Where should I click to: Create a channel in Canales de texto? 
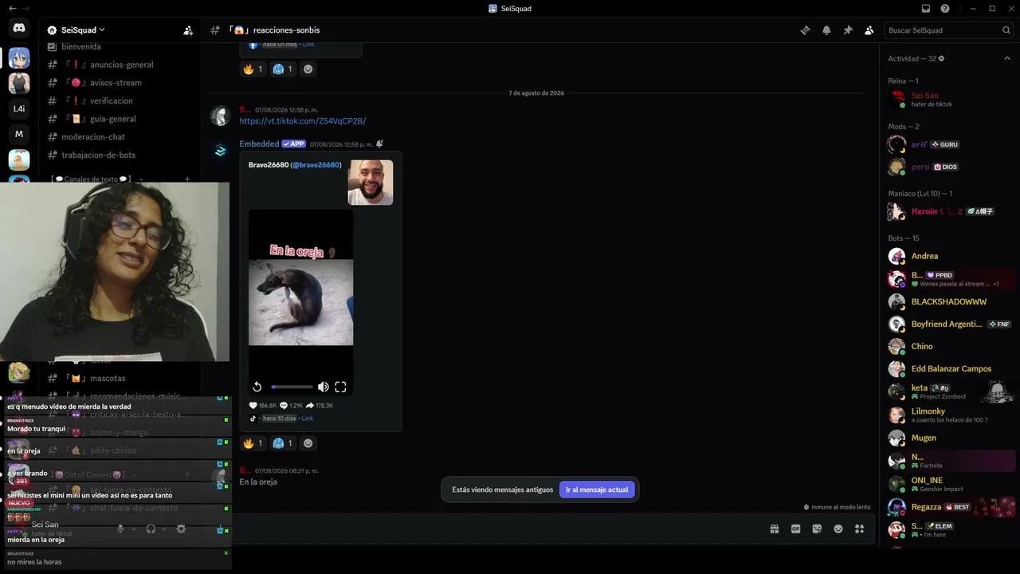187,179
